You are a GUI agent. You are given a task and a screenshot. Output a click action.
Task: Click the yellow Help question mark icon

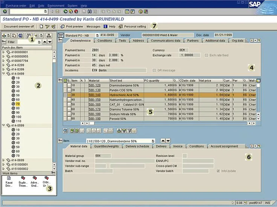141,12
